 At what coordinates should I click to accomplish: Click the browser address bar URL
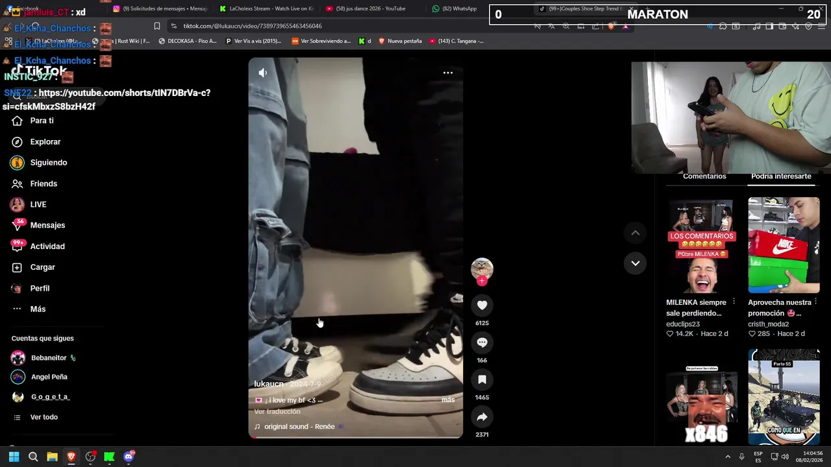(x=253, y=26)
